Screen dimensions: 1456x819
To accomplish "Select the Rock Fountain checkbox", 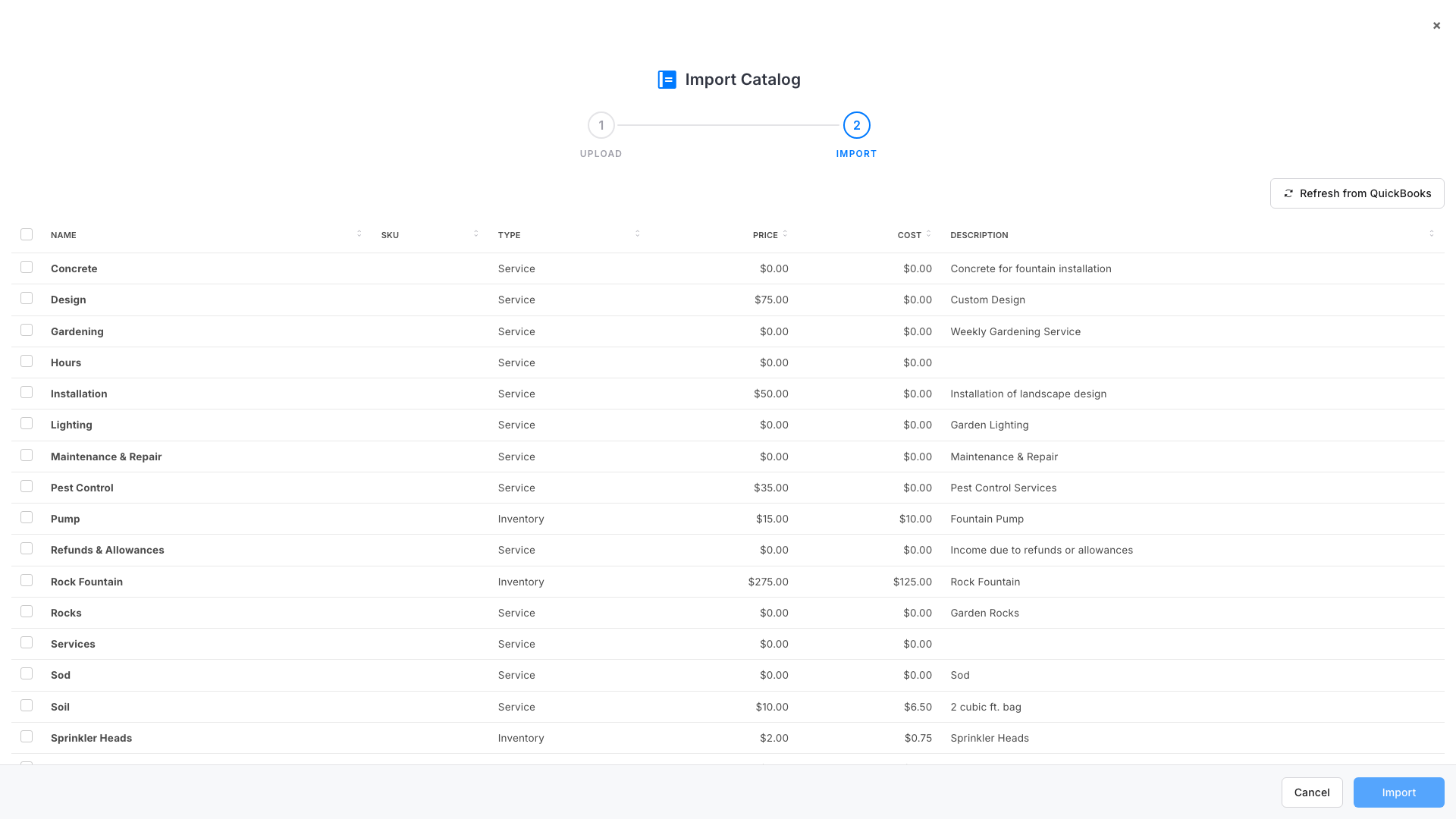I will 27,580.
